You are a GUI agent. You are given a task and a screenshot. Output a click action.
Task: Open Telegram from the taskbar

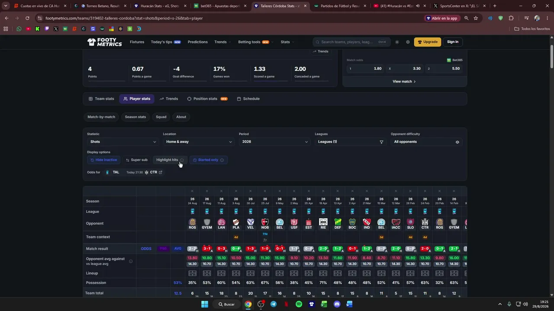coord(274,304)
